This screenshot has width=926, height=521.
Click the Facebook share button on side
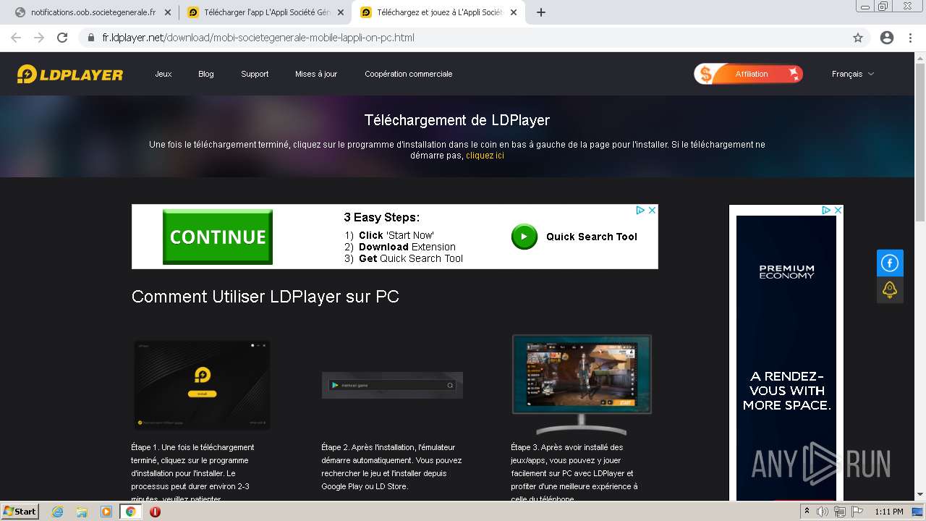point(890,263)
